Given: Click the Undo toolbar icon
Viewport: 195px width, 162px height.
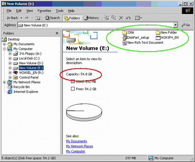Looking at the screenshot, I should pyautogui.click(x=128, y=18).
